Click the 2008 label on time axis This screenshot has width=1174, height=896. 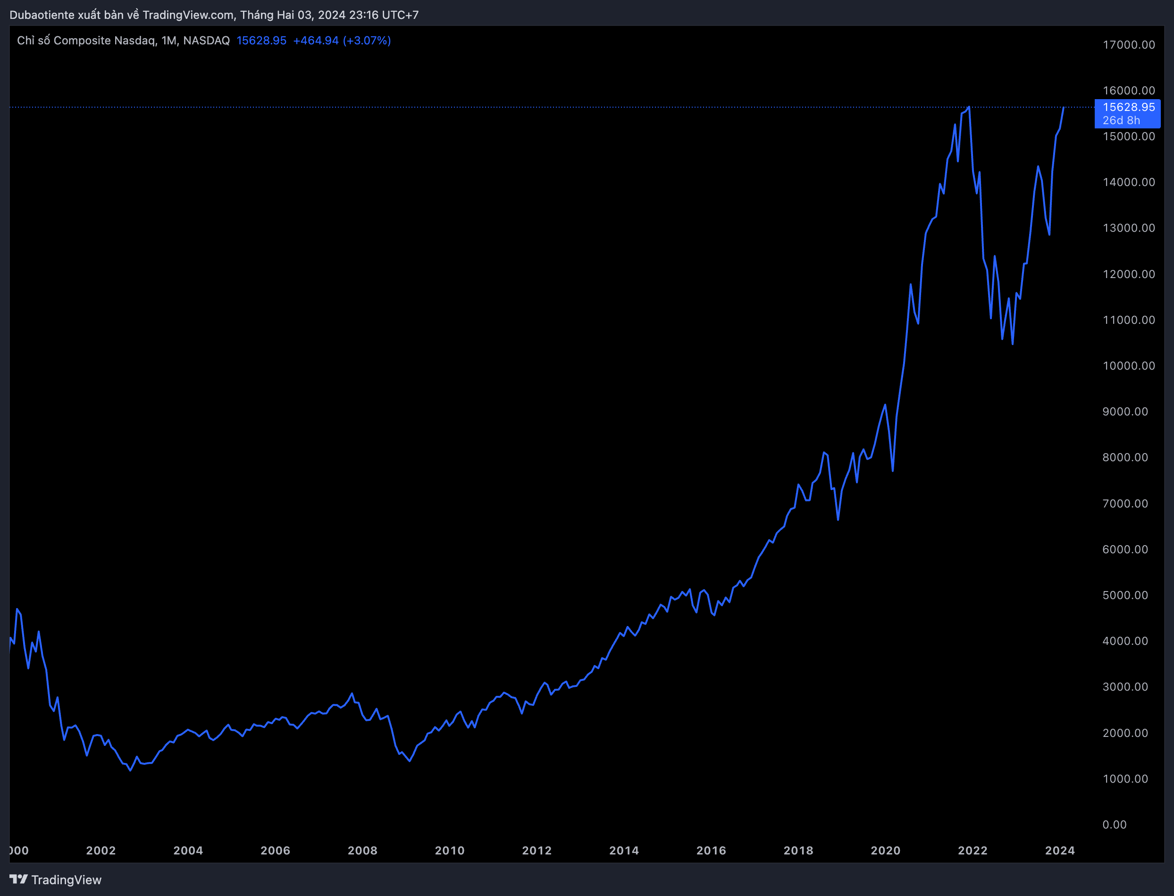(x=362, y=851)
